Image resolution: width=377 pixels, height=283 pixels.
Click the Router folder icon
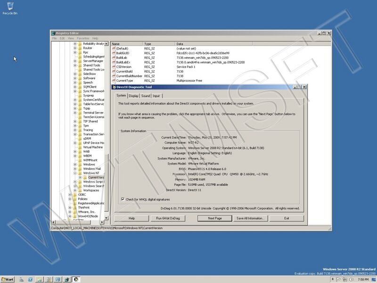pyautogui.click(x=80, y=48)
